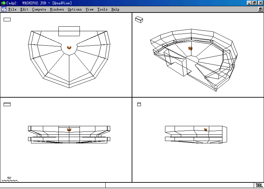Restore the inner QuadView document window
Viewport: 264px width, 189px height.
260,9
